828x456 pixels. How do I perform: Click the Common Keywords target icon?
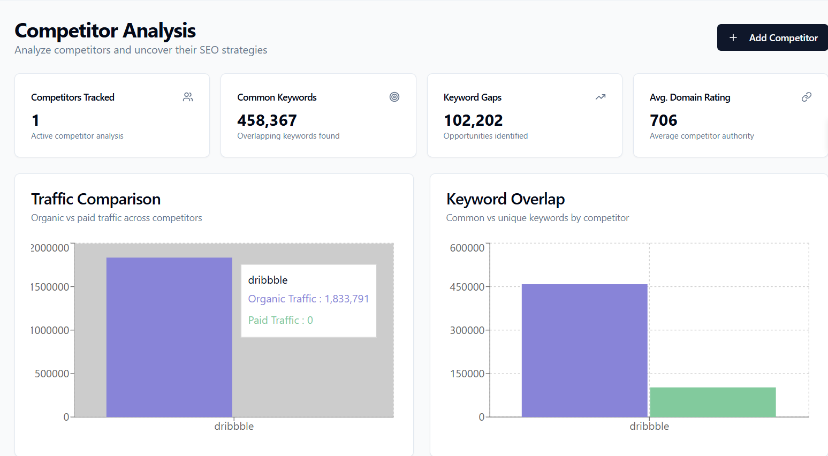click(394, 97)
